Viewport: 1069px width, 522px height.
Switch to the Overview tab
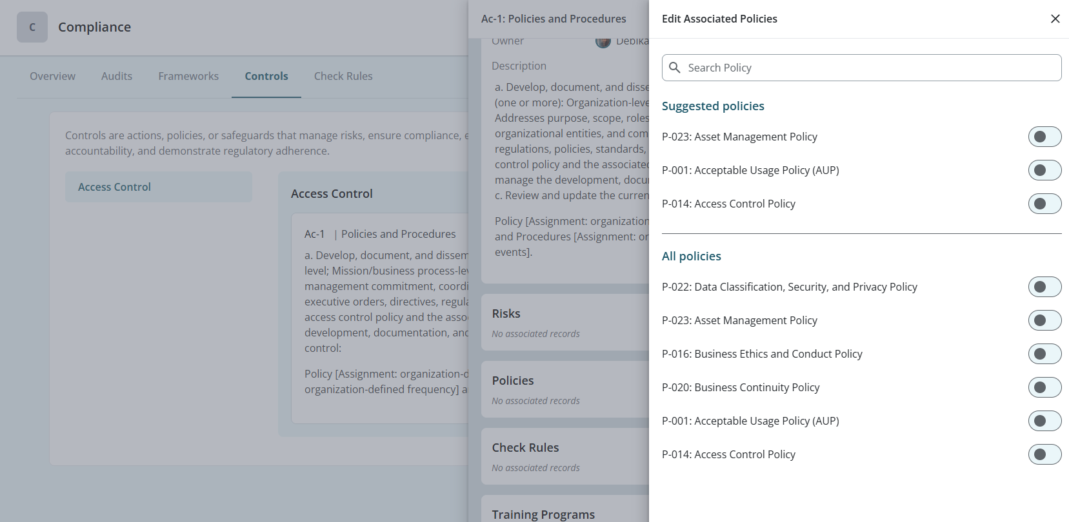click(x=52, y=76)
